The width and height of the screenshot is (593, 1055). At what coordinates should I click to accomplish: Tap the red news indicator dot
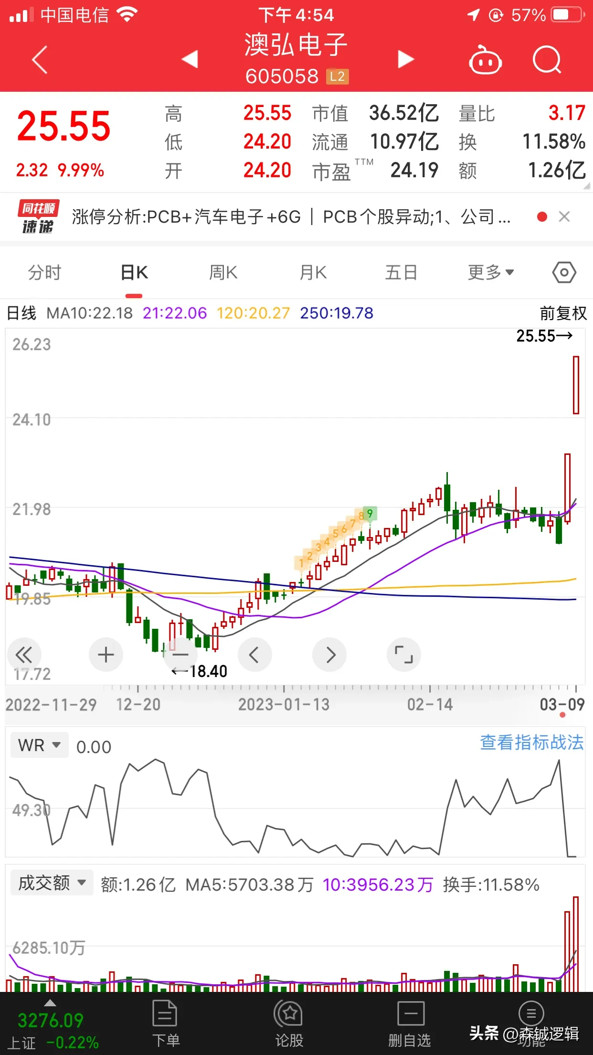pos(542,217)
